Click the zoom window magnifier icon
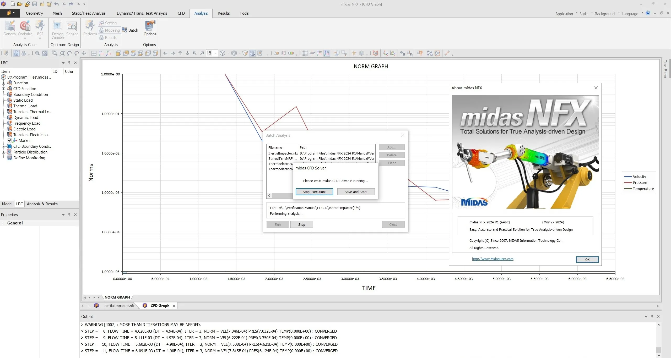The width and height of the screenshot is (671, 358). click(55, 53)
